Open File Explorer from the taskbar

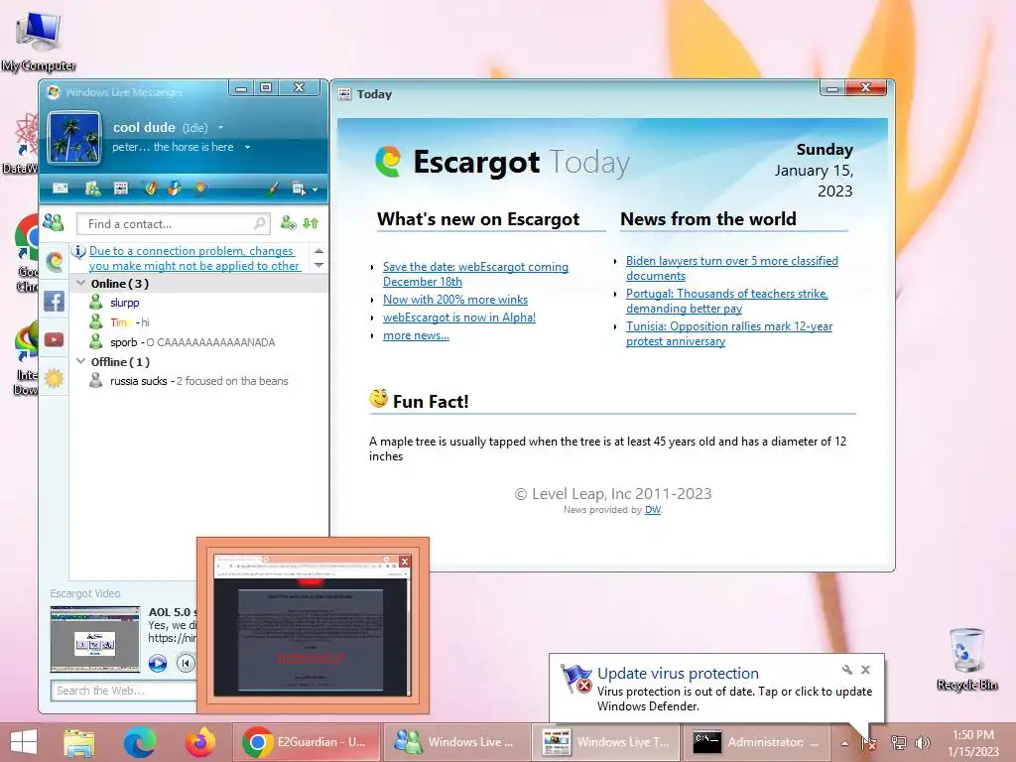click(79, 742)
